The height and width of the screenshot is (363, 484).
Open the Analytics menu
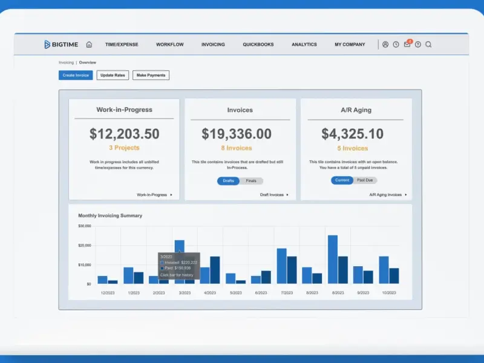(x=304, y=44)
